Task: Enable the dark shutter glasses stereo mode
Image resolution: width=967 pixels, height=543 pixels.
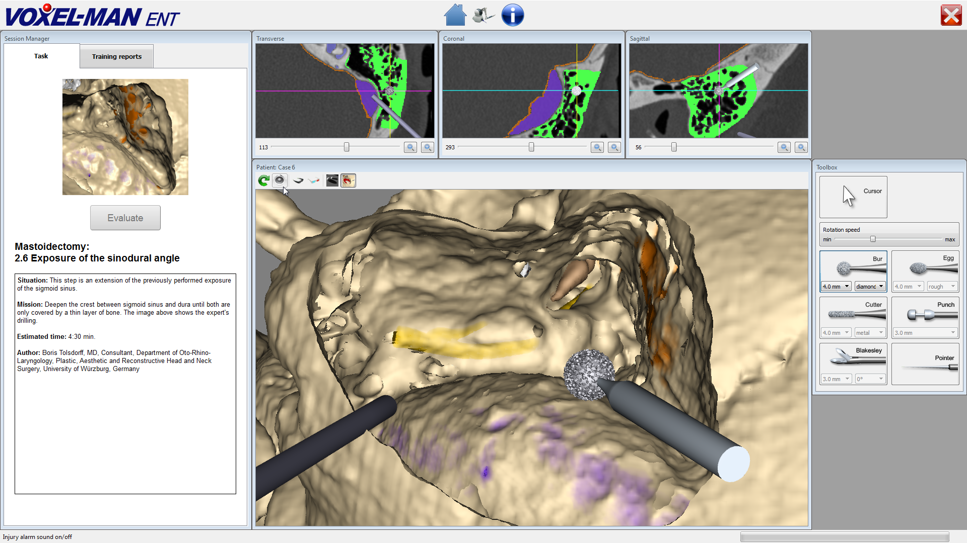Action: click(x=298, y=180)
